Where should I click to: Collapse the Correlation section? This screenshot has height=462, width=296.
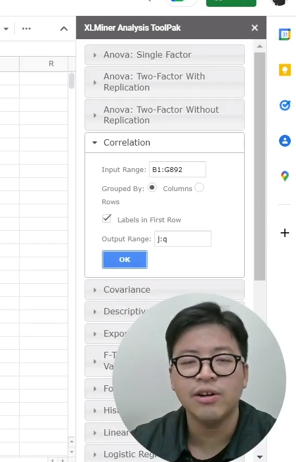point(164,142)
